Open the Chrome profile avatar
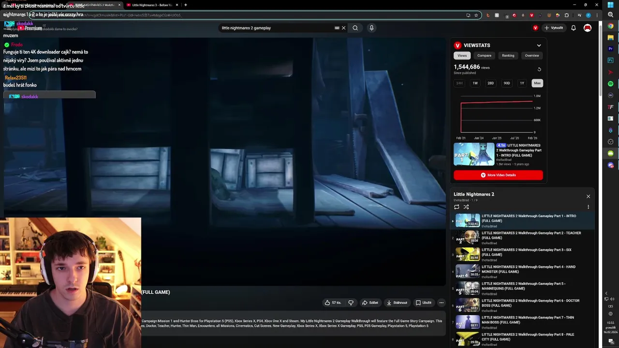The width and height of the screenshot is (619, 348). [588, 15]
